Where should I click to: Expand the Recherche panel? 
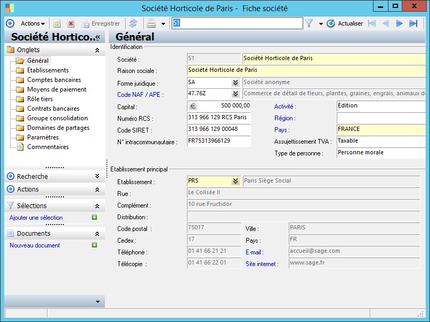coord(96,176)
